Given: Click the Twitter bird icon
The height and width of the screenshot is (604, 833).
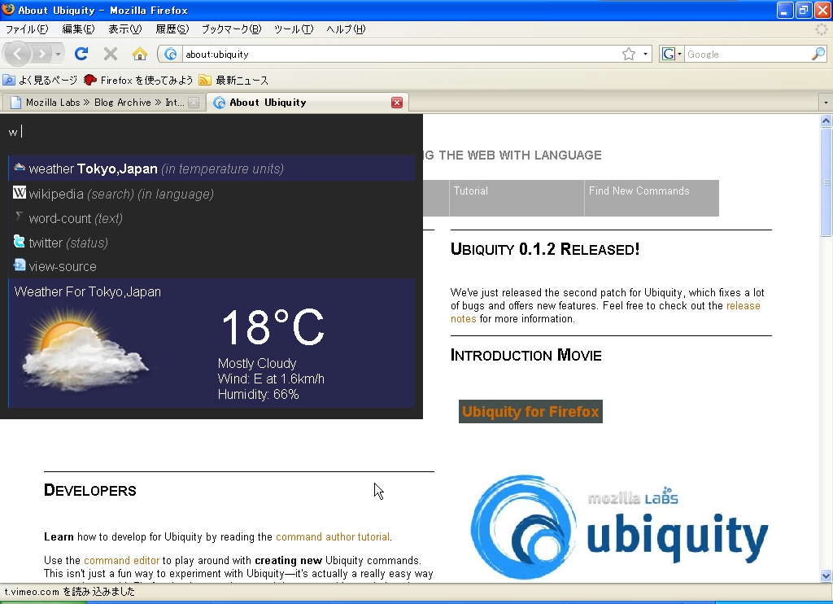Looking at the screenshot, I should click(x=20, y=242).
